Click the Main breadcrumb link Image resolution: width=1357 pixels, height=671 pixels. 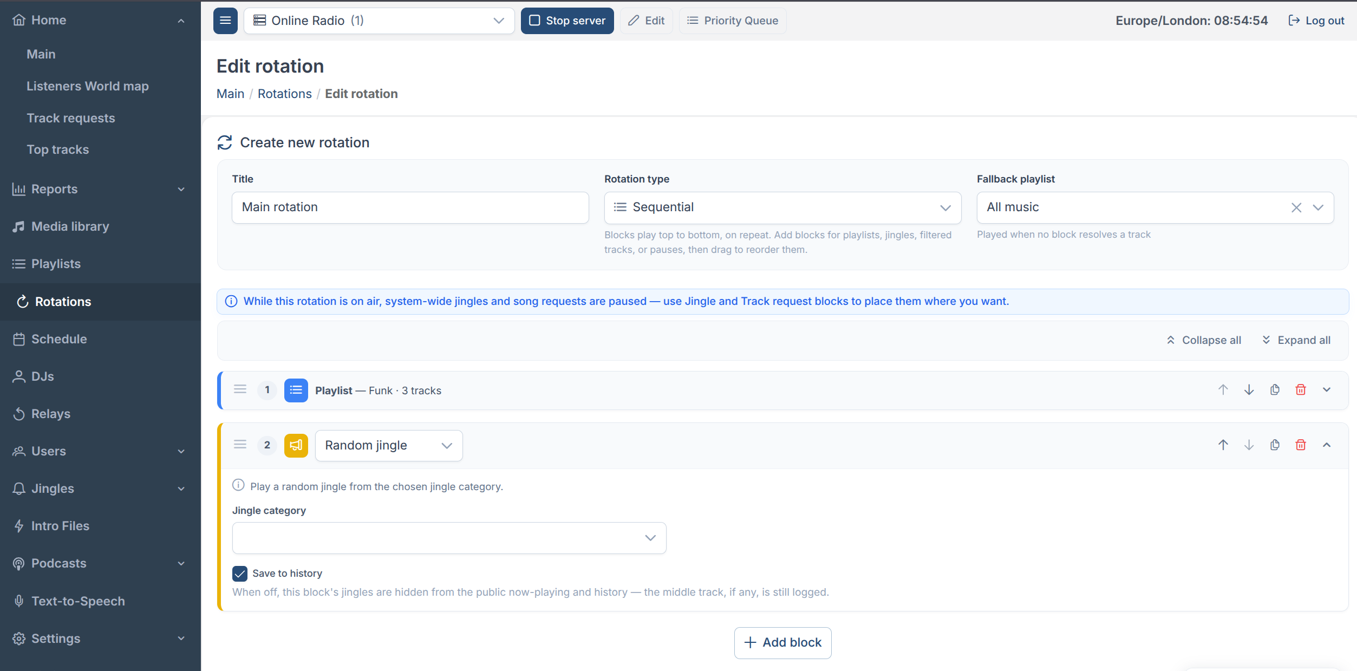coord(230,94)
